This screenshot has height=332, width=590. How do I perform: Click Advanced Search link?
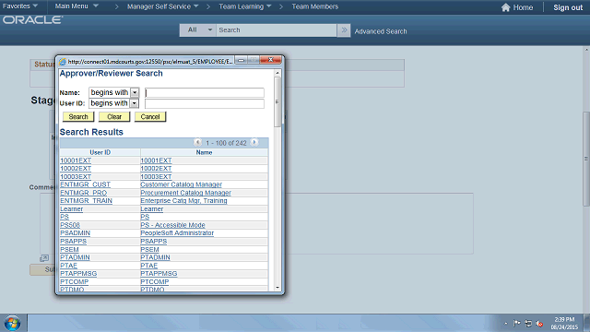tap(381, 31)
